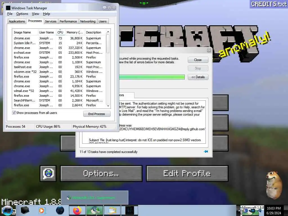
Task: Select chrome.exe row using 73 CPU
Action: pos(59,38)
